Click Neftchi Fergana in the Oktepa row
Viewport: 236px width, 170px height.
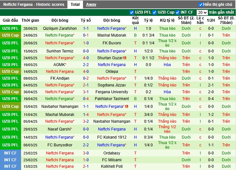coord(60,72)
